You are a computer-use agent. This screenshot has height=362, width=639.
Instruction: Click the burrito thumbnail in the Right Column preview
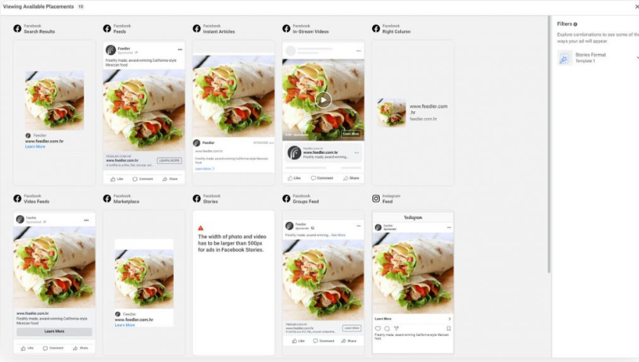pyautogui.click(x=391, y=112)
